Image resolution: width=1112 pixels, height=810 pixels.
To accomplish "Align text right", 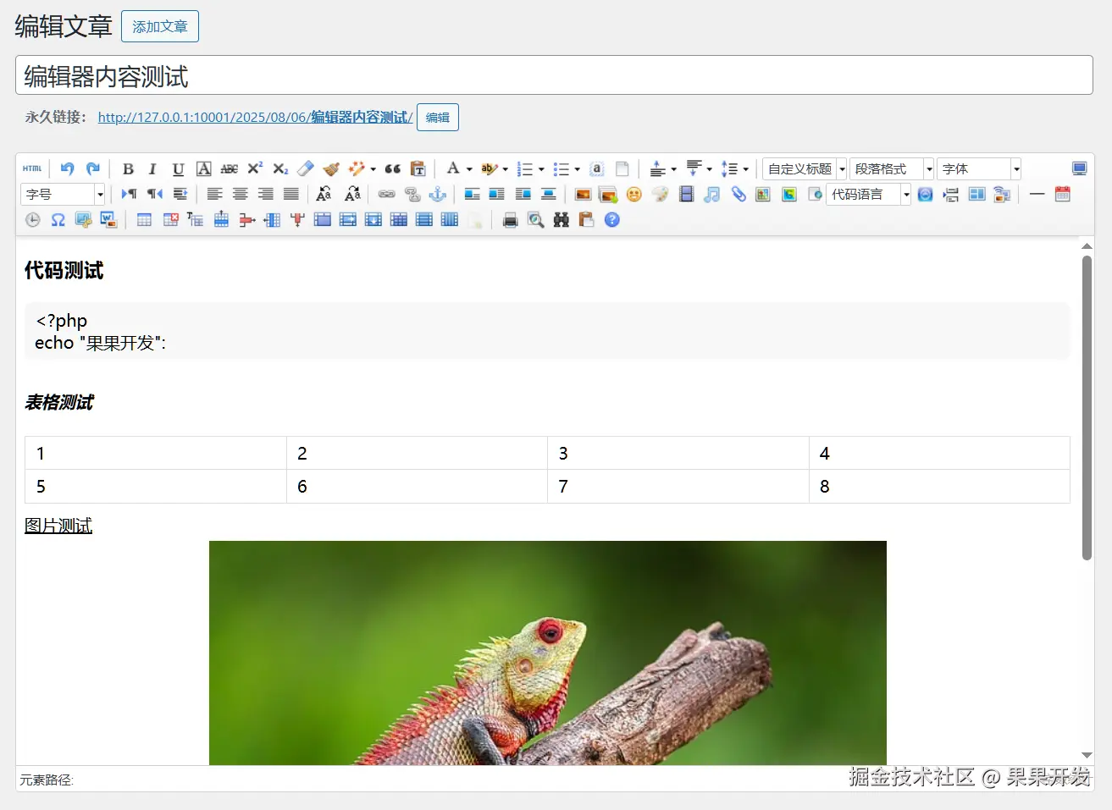I will point(266,195).
